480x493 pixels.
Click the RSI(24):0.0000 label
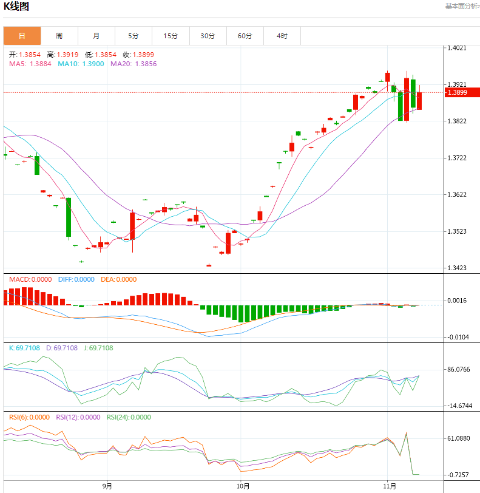(129, 417)
